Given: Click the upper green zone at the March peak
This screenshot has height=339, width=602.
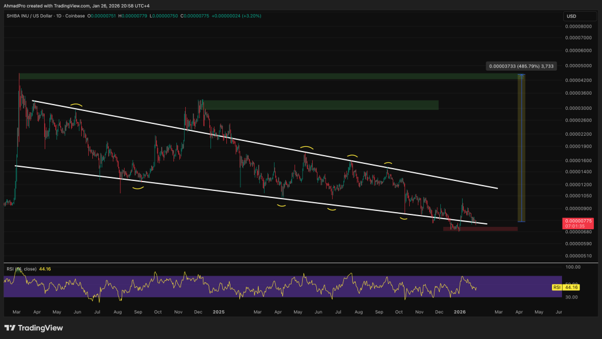Looking at the screenshot, I should pyautogui.click(x=265, y=76).
